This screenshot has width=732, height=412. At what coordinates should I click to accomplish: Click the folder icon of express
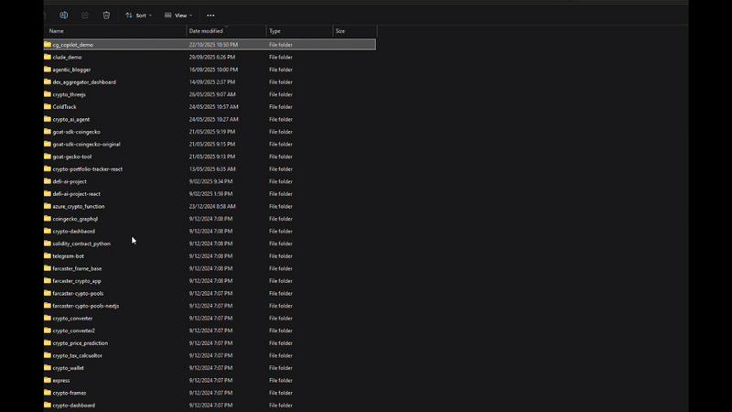click(48, 380)
